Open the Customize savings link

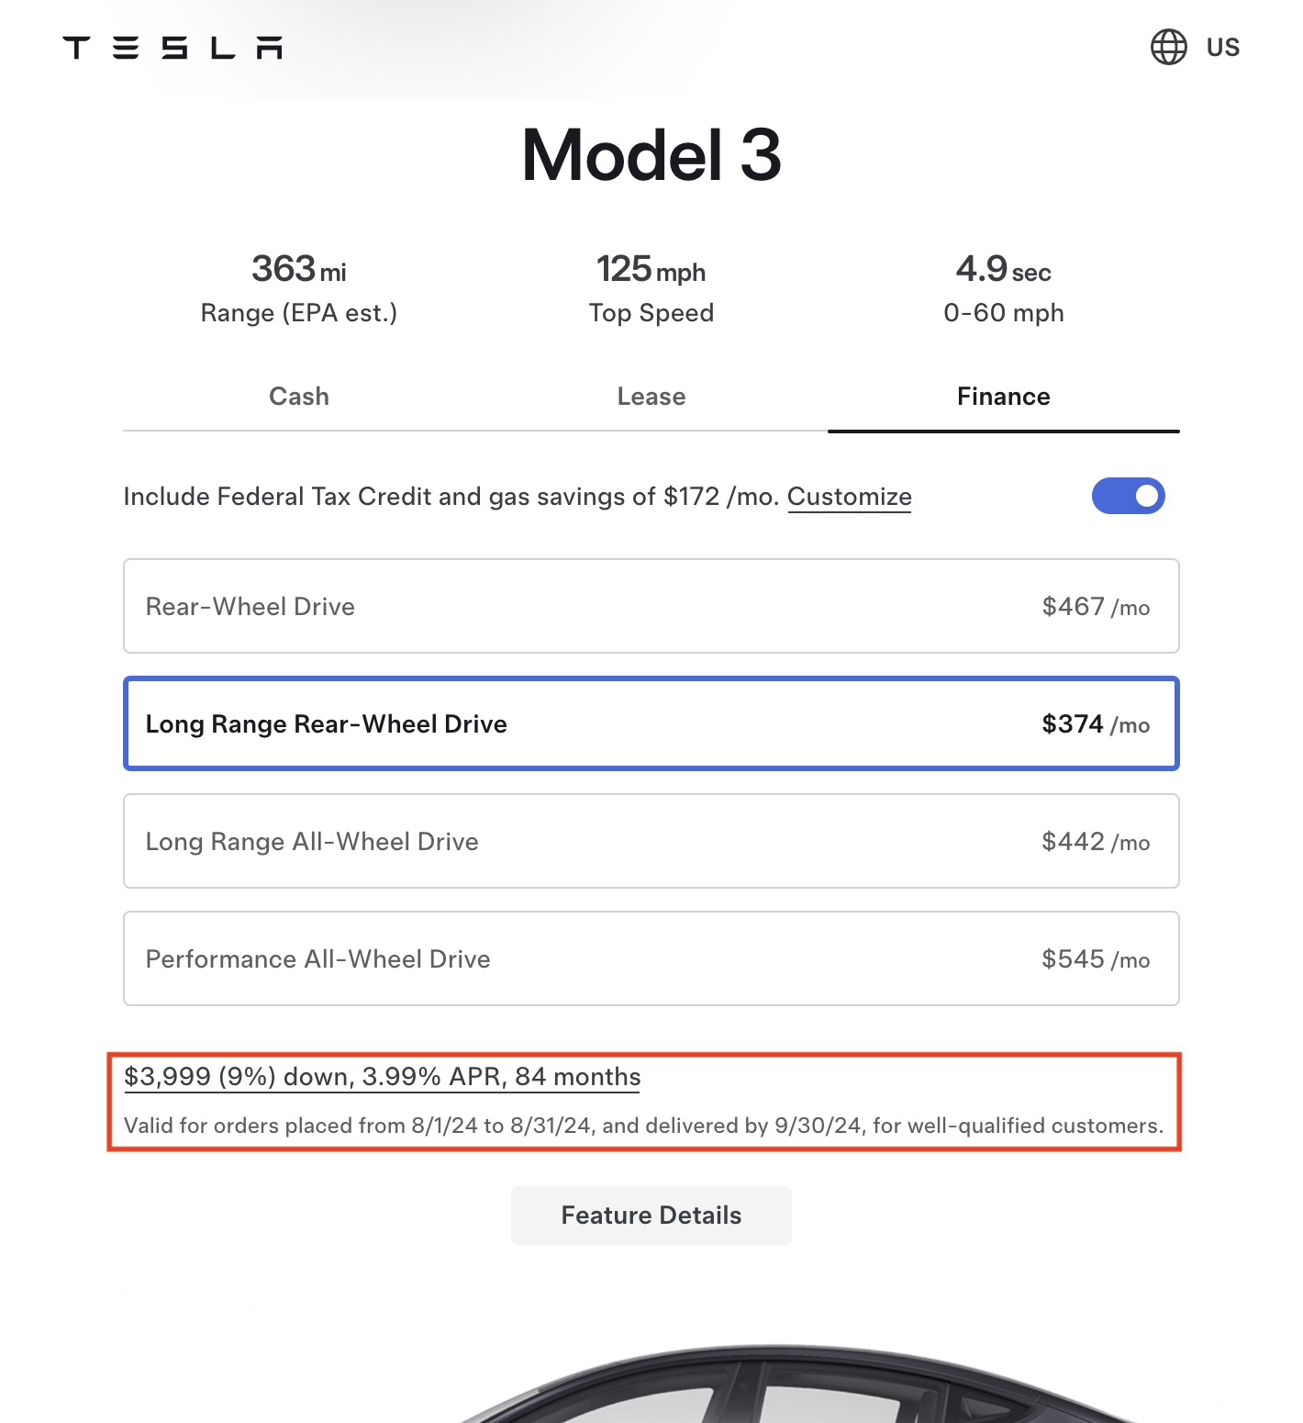850,497
